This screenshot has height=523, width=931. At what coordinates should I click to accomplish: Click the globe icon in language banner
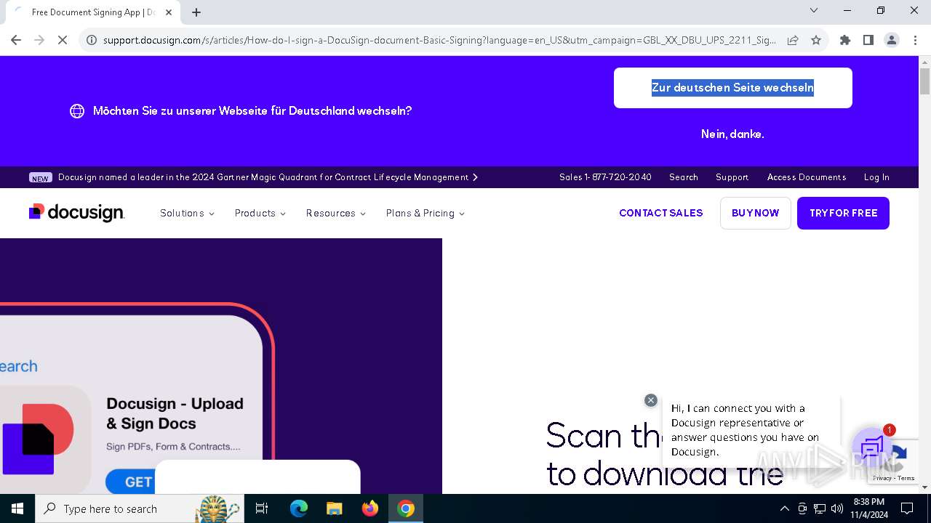pyautogui.click(x=77, y=111)
